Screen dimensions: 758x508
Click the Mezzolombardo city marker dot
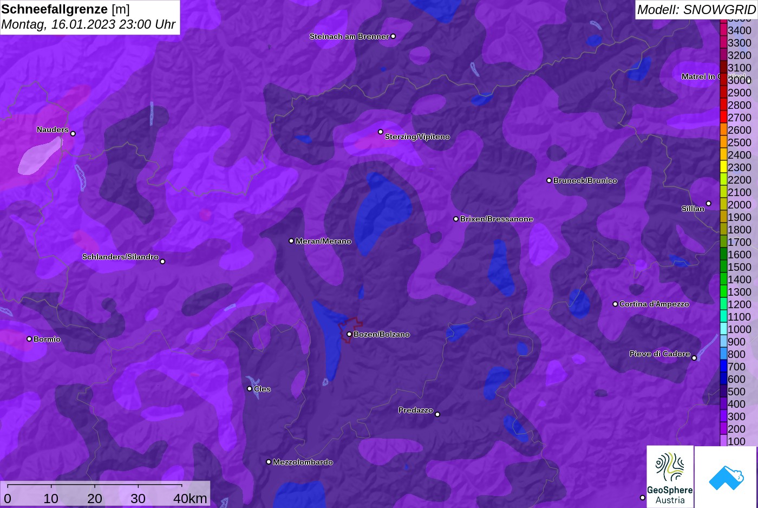pos(269,462)
